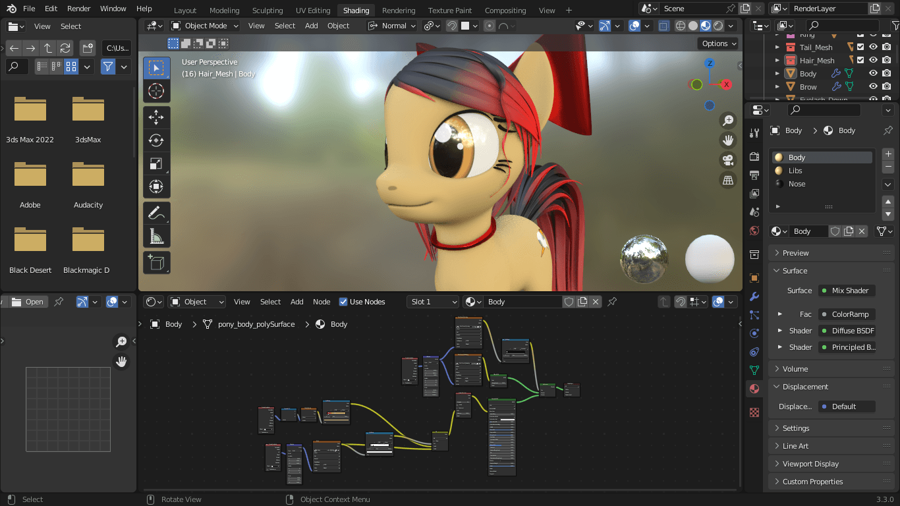Select the Cursor tool in viewport toolbar

pyautogui.click(x=156, y=91)
